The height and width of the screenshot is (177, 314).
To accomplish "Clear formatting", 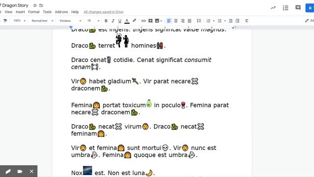I will (x=247, y=21).
